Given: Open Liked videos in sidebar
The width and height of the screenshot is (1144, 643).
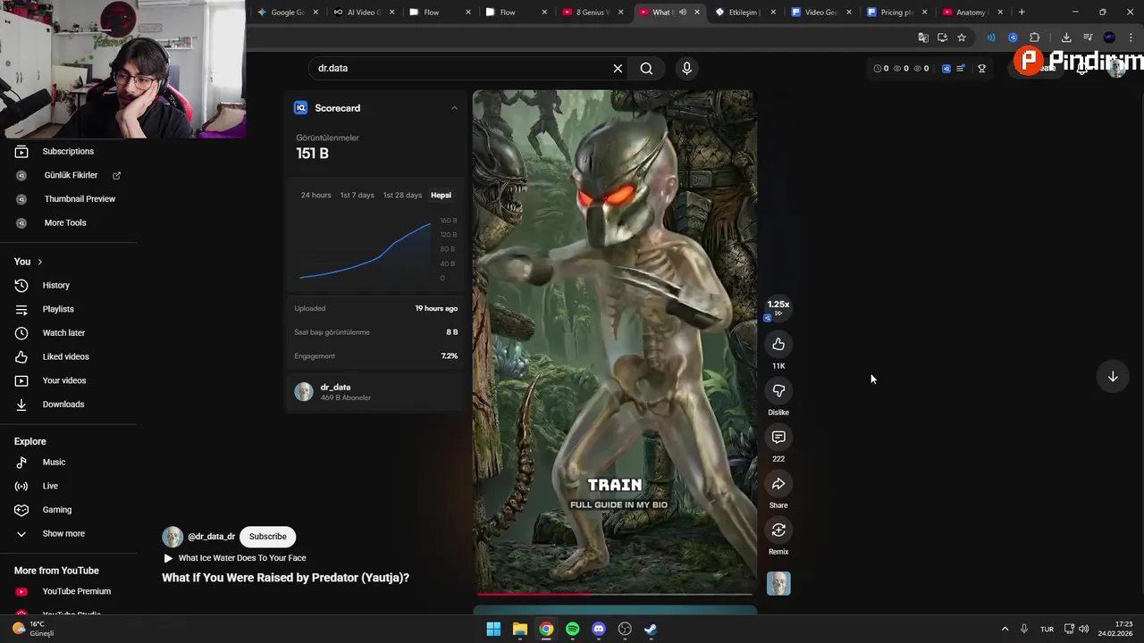Looking at the screenshot, I should click(x=68, y=356).
